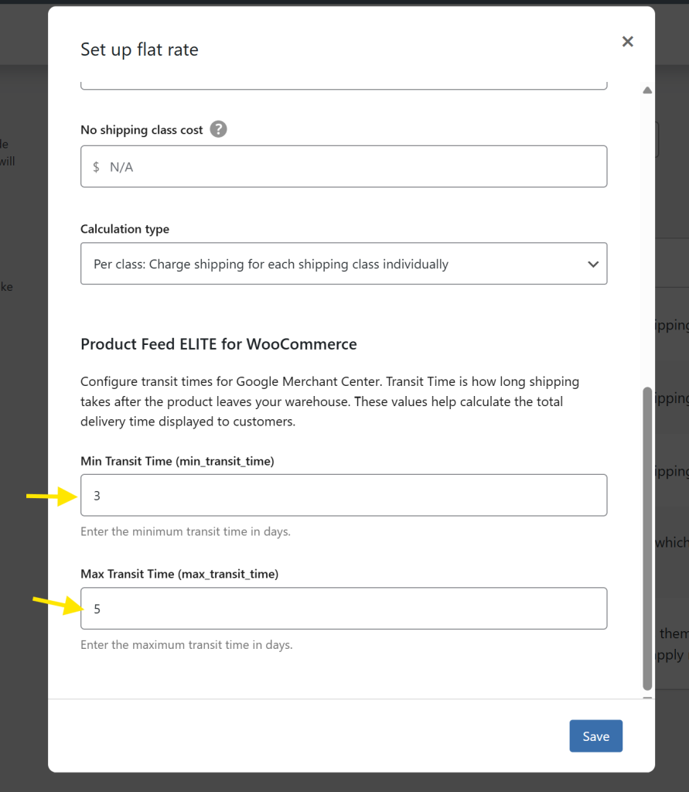The image size is (689, 792).
Task: Click the help icon beside No shipping class cost
Action: (x=217, y=129)
